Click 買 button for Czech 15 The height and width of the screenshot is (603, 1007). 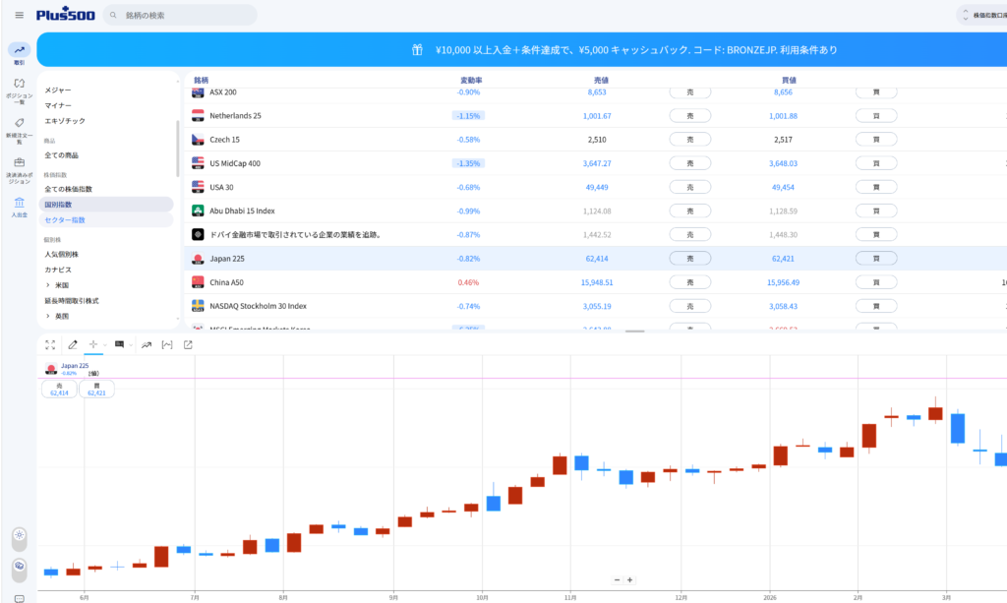(876, 140)
